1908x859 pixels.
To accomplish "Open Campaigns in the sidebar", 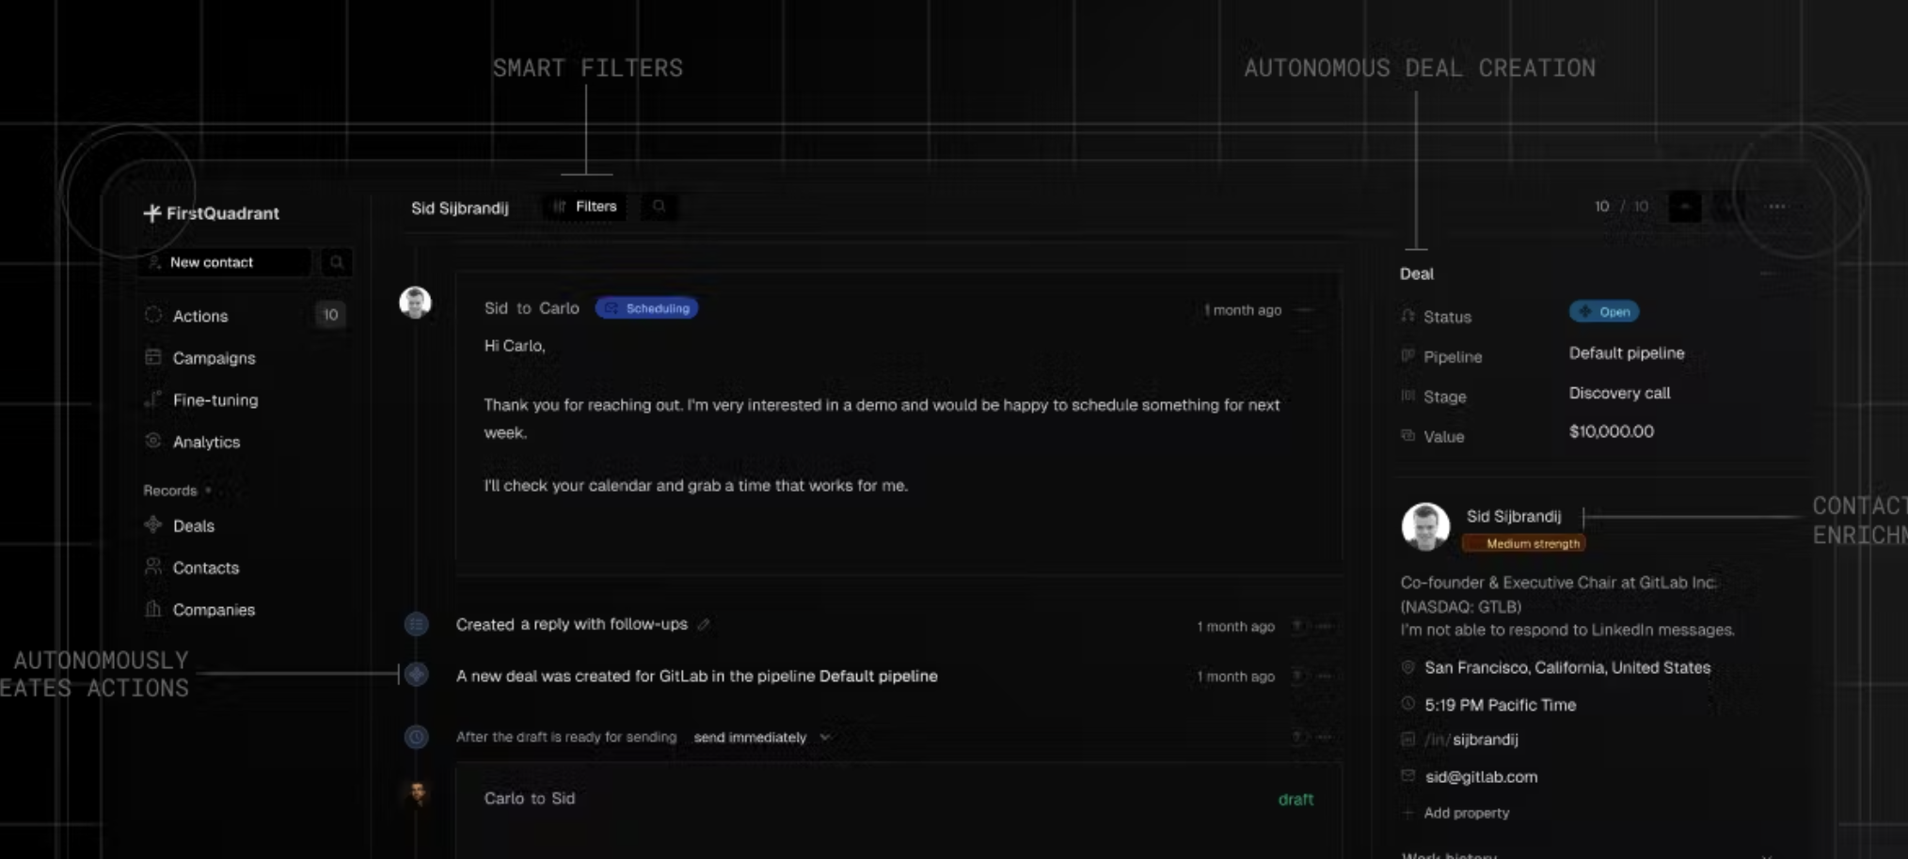I will [x=214, y=358].
